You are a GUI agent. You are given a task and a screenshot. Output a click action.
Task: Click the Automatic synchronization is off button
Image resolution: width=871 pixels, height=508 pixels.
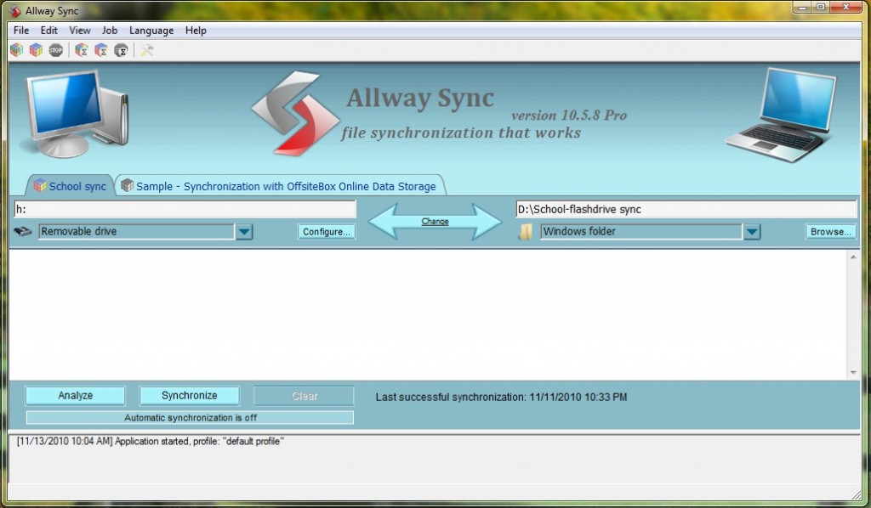tap(190, 418)
